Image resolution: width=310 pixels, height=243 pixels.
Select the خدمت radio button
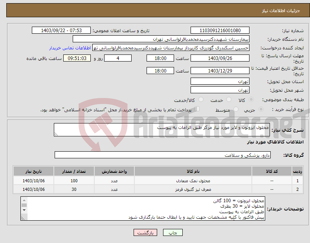pos(229,100)
